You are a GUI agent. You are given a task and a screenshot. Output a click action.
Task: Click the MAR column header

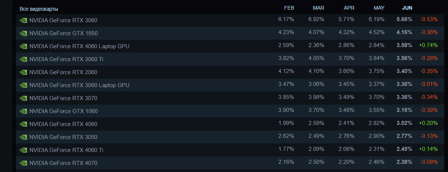pyautogui.click(x=318, y=8)
